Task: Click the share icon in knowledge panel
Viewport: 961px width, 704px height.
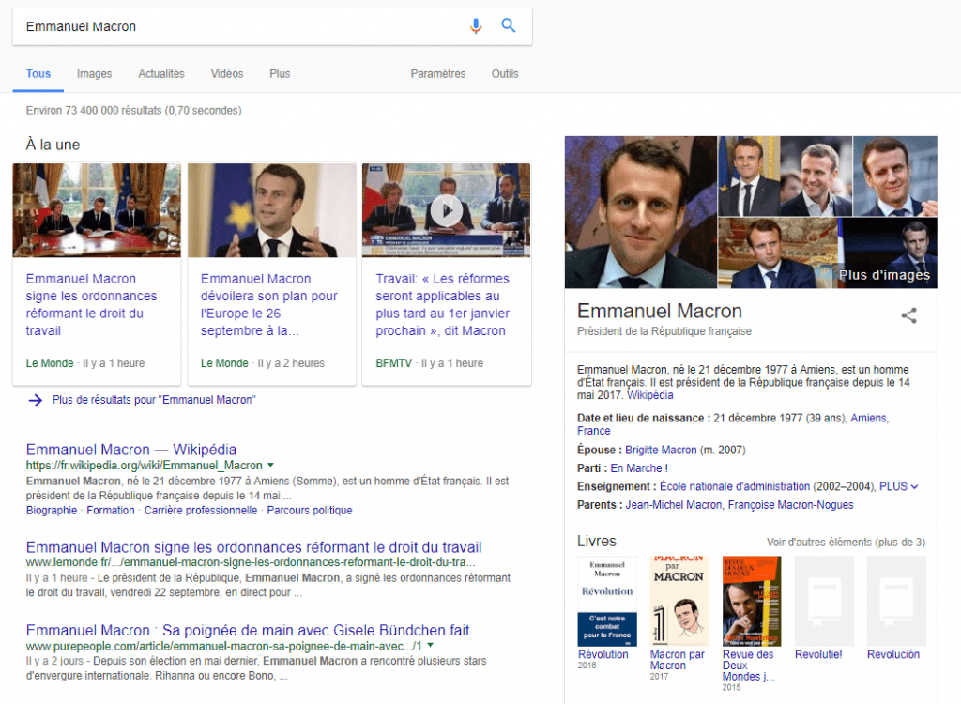Action: pyautogui.click(x=908, y=315)
